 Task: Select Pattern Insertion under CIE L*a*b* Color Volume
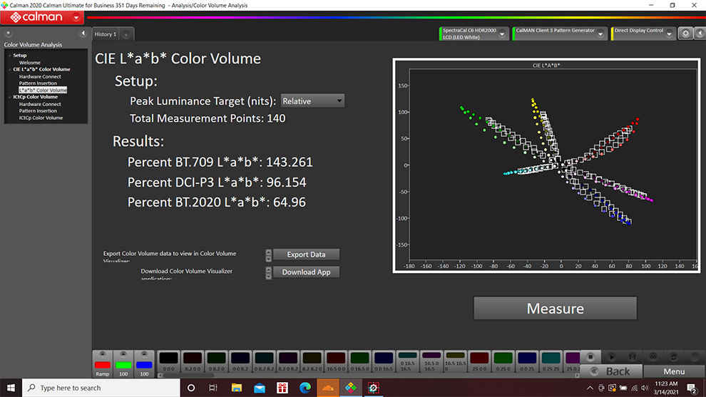(38, 83)
